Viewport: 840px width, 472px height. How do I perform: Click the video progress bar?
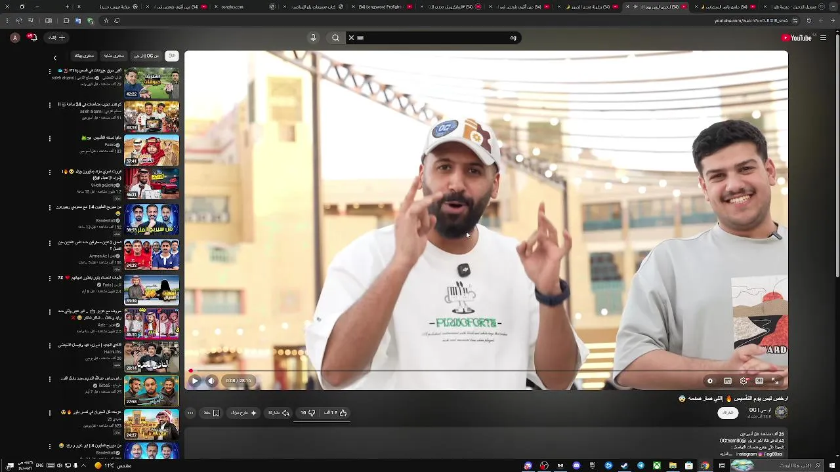pos(486,371)
